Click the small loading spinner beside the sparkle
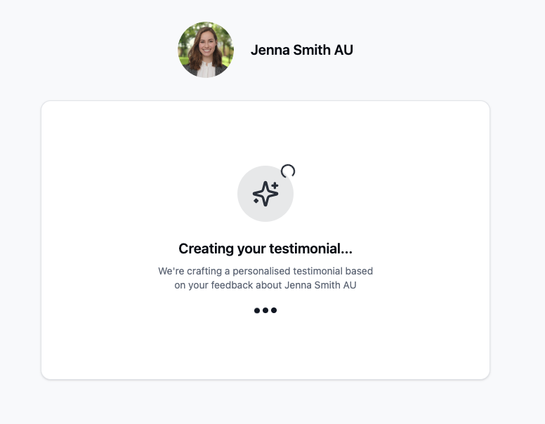Viewport: 545px width, 424px height. coord(288,171)
